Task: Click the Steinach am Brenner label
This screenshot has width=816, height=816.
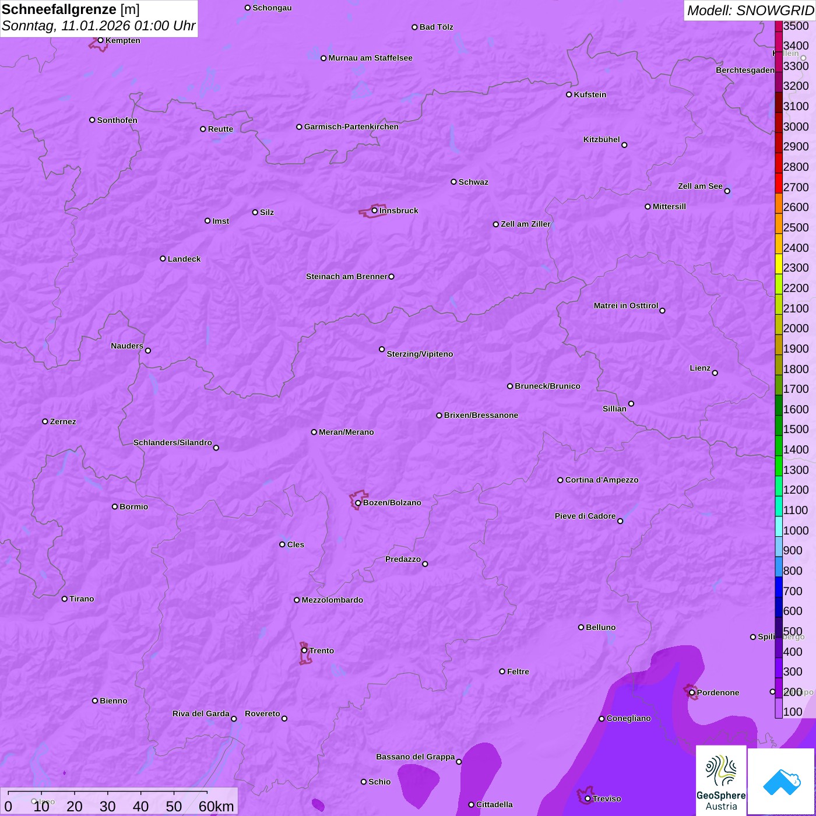Action: pyautogui.click(x=347, y=276)
